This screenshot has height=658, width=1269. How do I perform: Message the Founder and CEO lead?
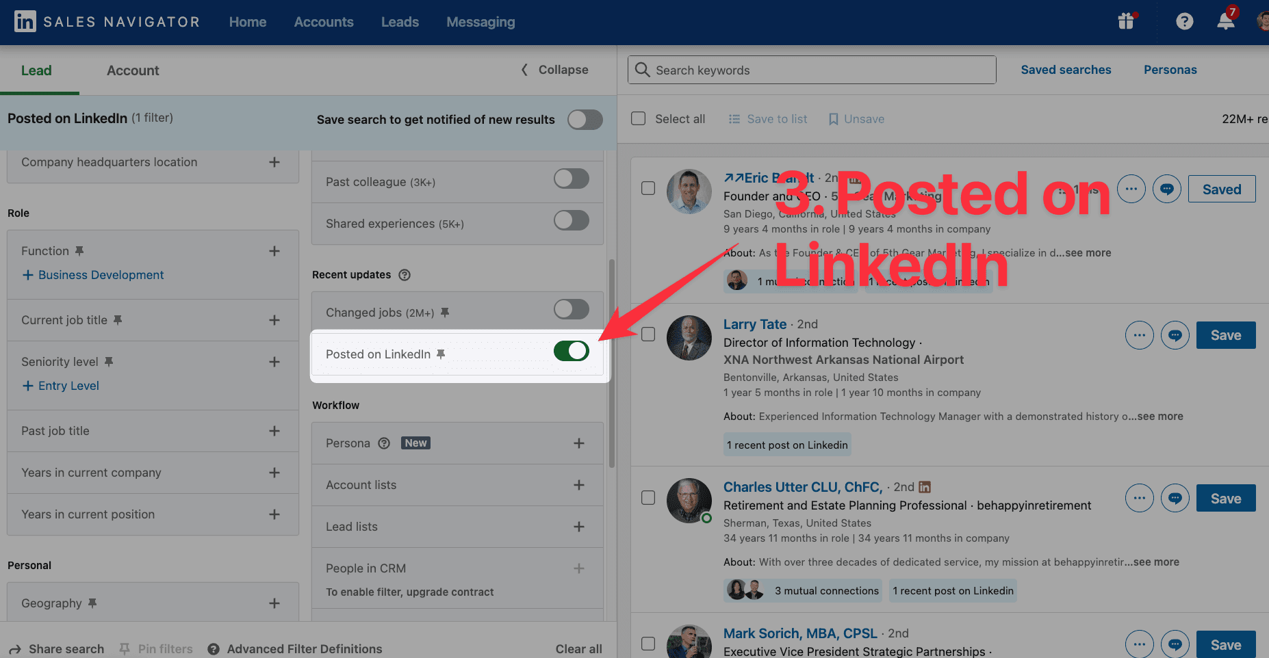pyautogui.click(x=1167, y=189)
